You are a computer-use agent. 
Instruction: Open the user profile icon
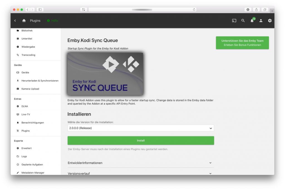tap(261, 21)
